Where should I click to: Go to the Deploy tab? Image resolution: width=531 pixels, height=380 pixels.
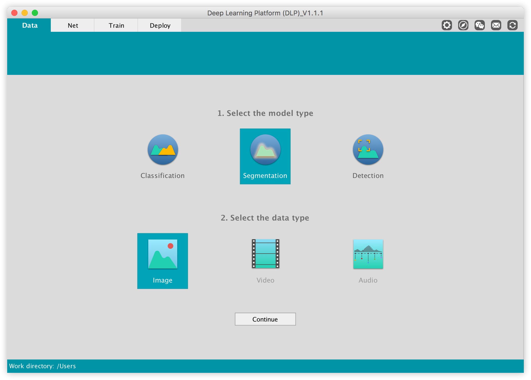pyautogui.click(x=160, y=25)
